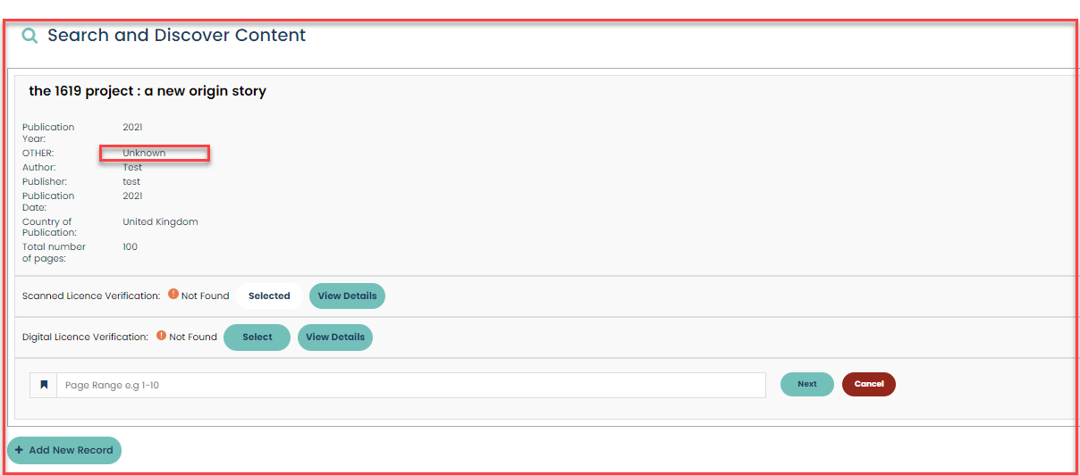
Task: Select the highlighted 'Unknown' value
Action: (x=144, y=153)
